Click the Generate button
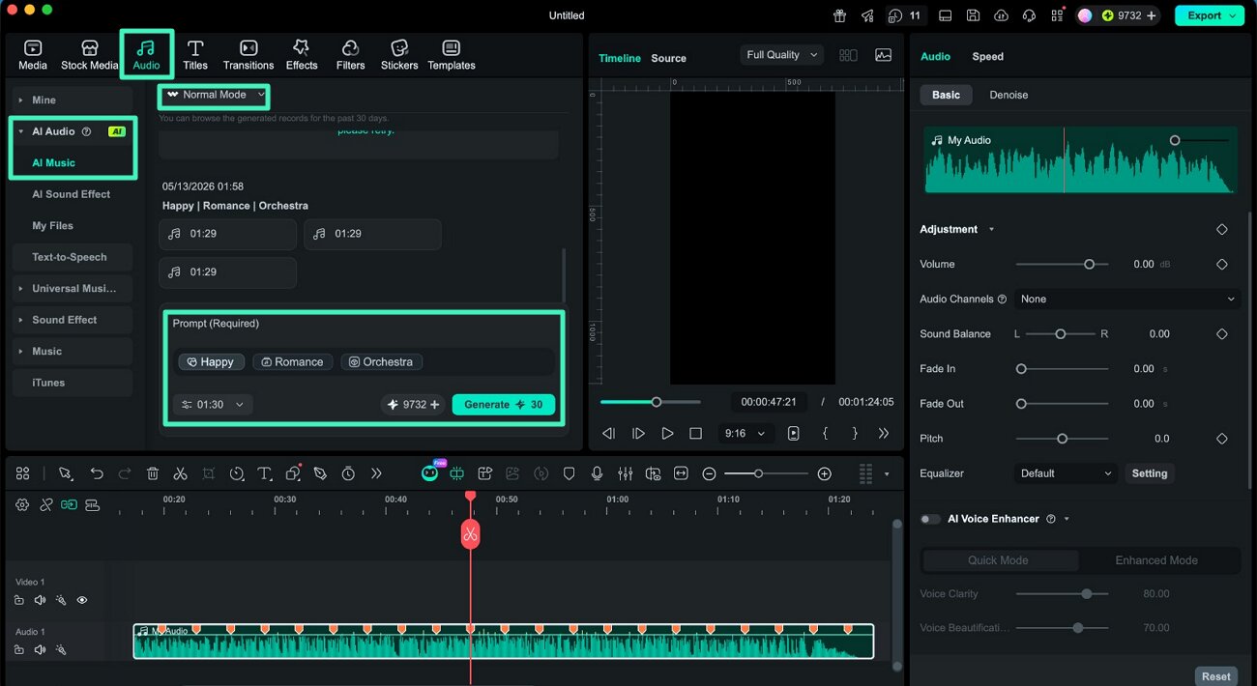The width and height of the screenshot is (1257, 686). (504, 405)
